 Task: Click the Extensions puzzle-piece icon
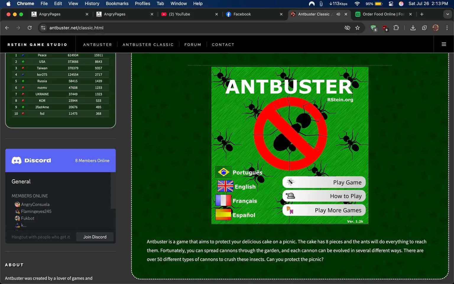point(396,28)
